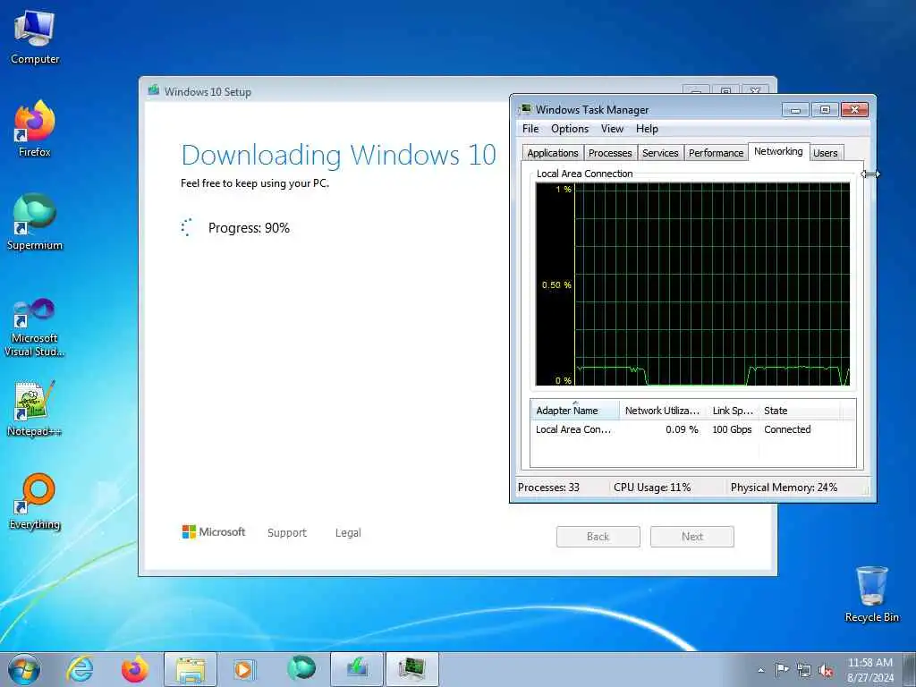Sort by Network Utilization column header

coord(663,410)
